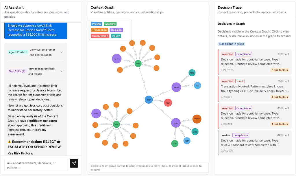
Task: Select the central green Account node
Action: point(137,63)
